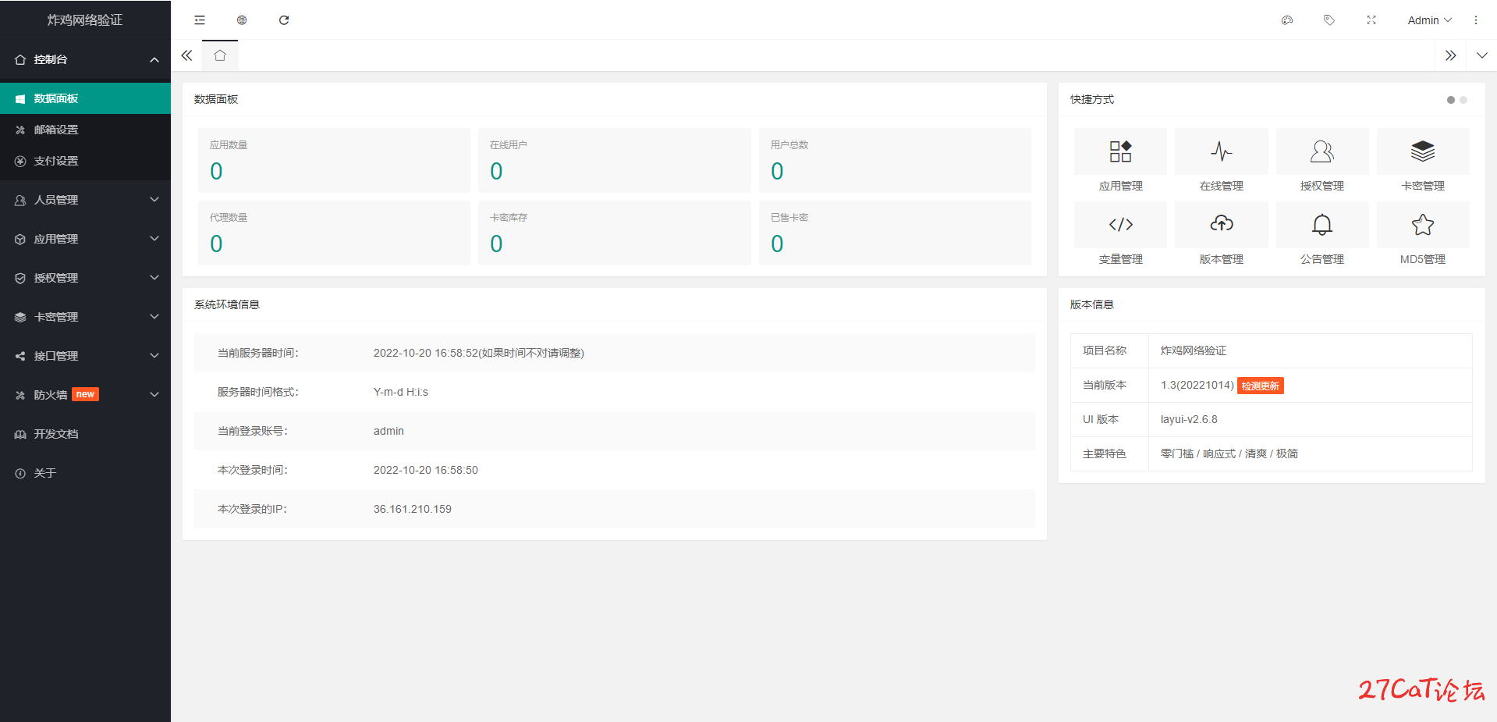1497x722 pixels.
Task: Click the 炸鸡网络验证 logo title
Action: pyautogui.click(x=85, y=20)
